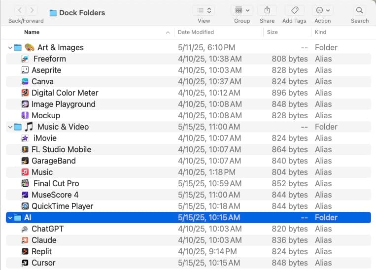
Task: Sort by Name column header
Action: 32,32
